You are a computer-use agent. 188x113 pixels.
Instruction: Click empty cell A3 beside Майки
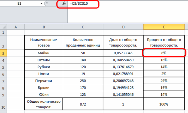tap(16, 53)
